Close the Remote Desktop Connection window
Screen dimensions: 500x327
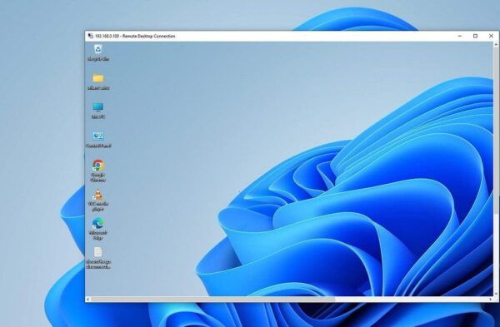[491, 36]
